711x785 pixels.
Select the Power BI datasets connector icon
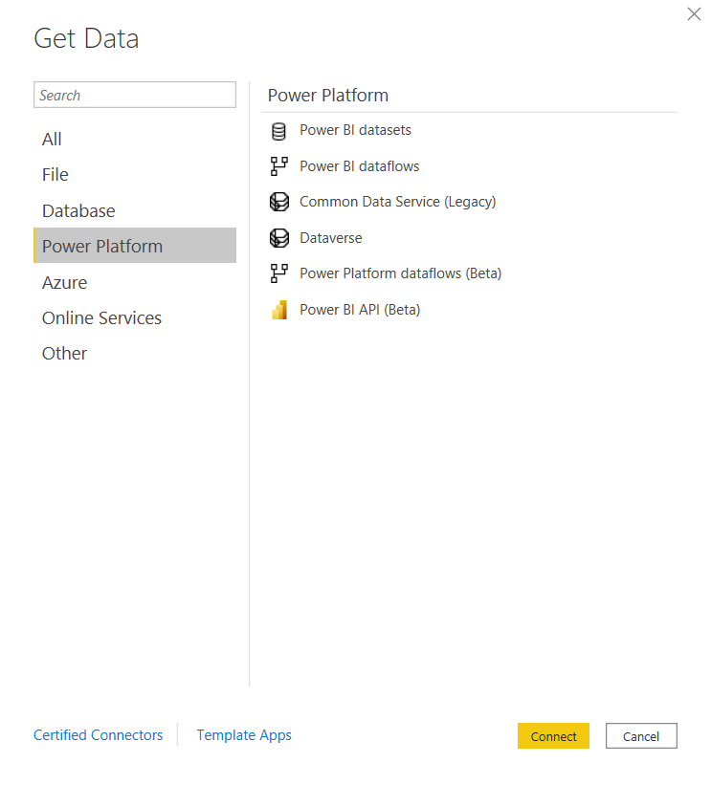[278, 131]
